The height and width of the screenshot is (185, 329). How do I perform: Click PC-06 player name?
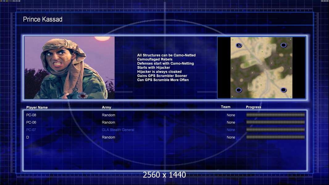pyautogui.click(x=31, y=122)
